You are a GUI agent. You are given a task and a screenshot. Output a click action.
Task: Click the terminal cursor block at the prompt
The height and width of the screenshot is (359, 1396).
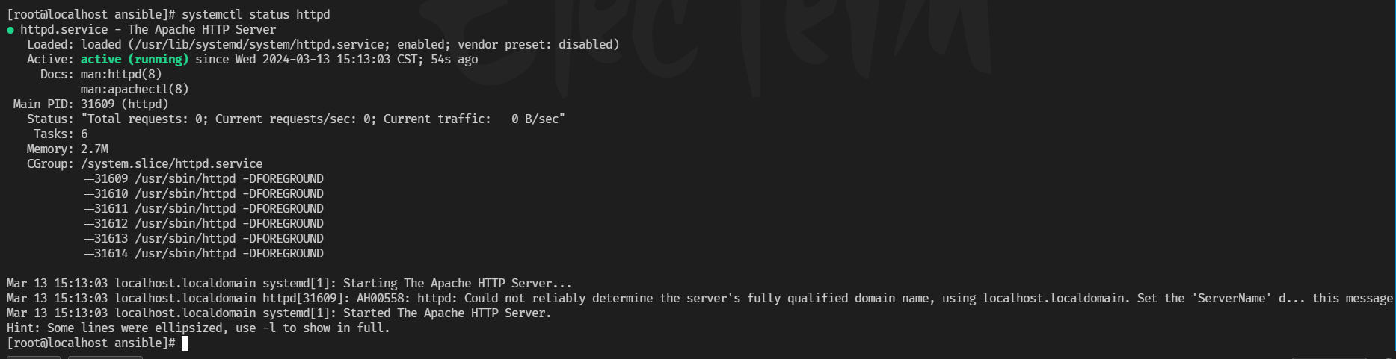pos(185,343)
